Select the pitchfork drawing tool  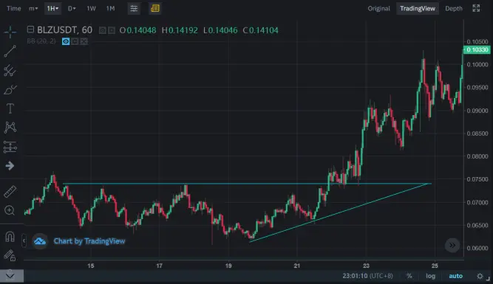click(10, 71)
